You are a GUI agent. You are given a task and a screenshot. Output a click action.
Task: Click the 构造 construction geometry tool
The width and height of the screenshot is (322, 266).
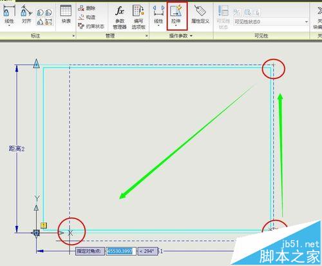(x=87, y=17)
